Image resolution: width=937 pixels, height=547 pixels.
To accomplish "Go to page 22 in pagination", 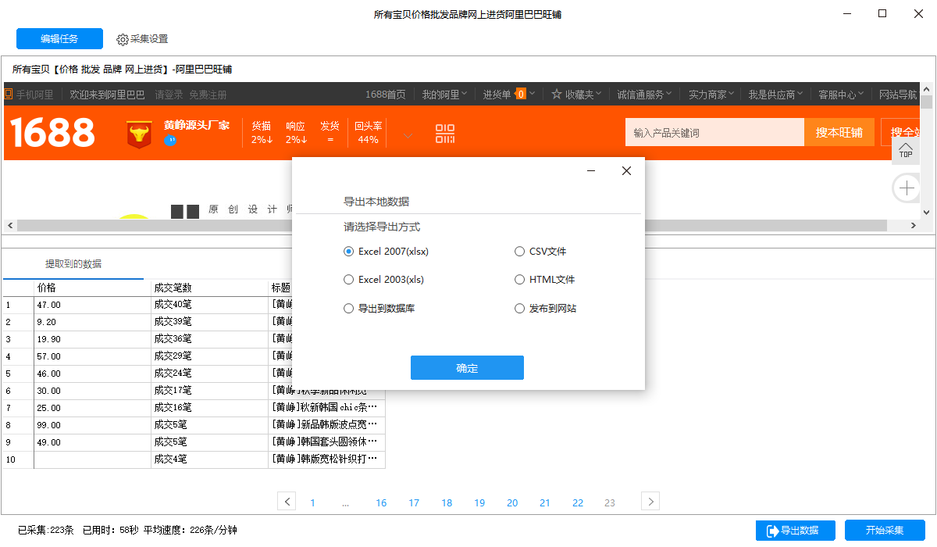I will point(578,502).
